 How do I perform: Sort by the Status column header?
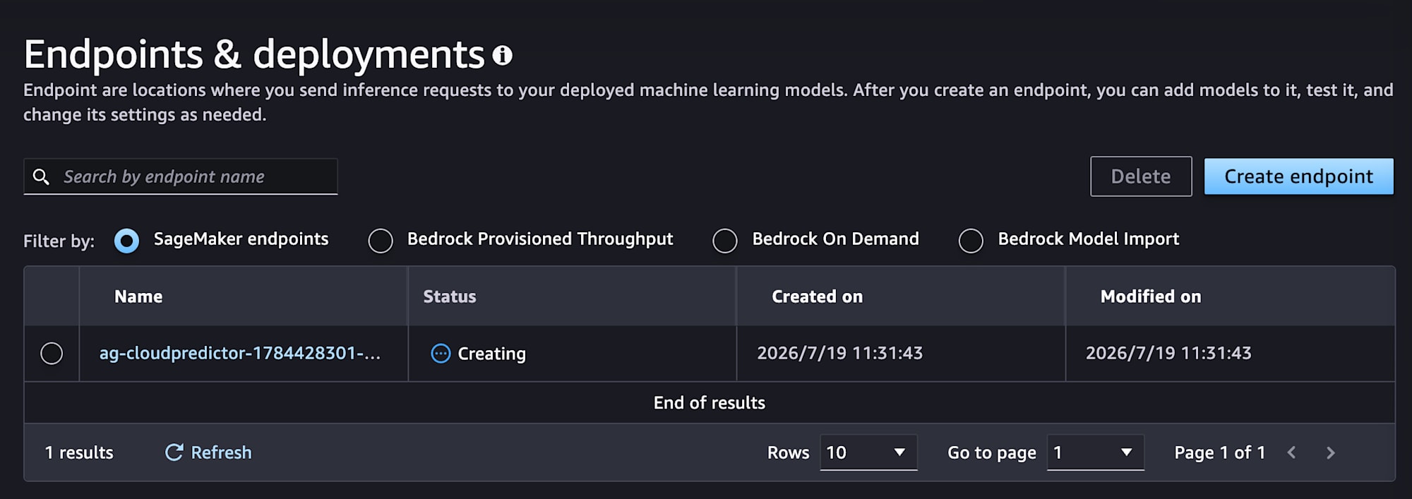450,296
